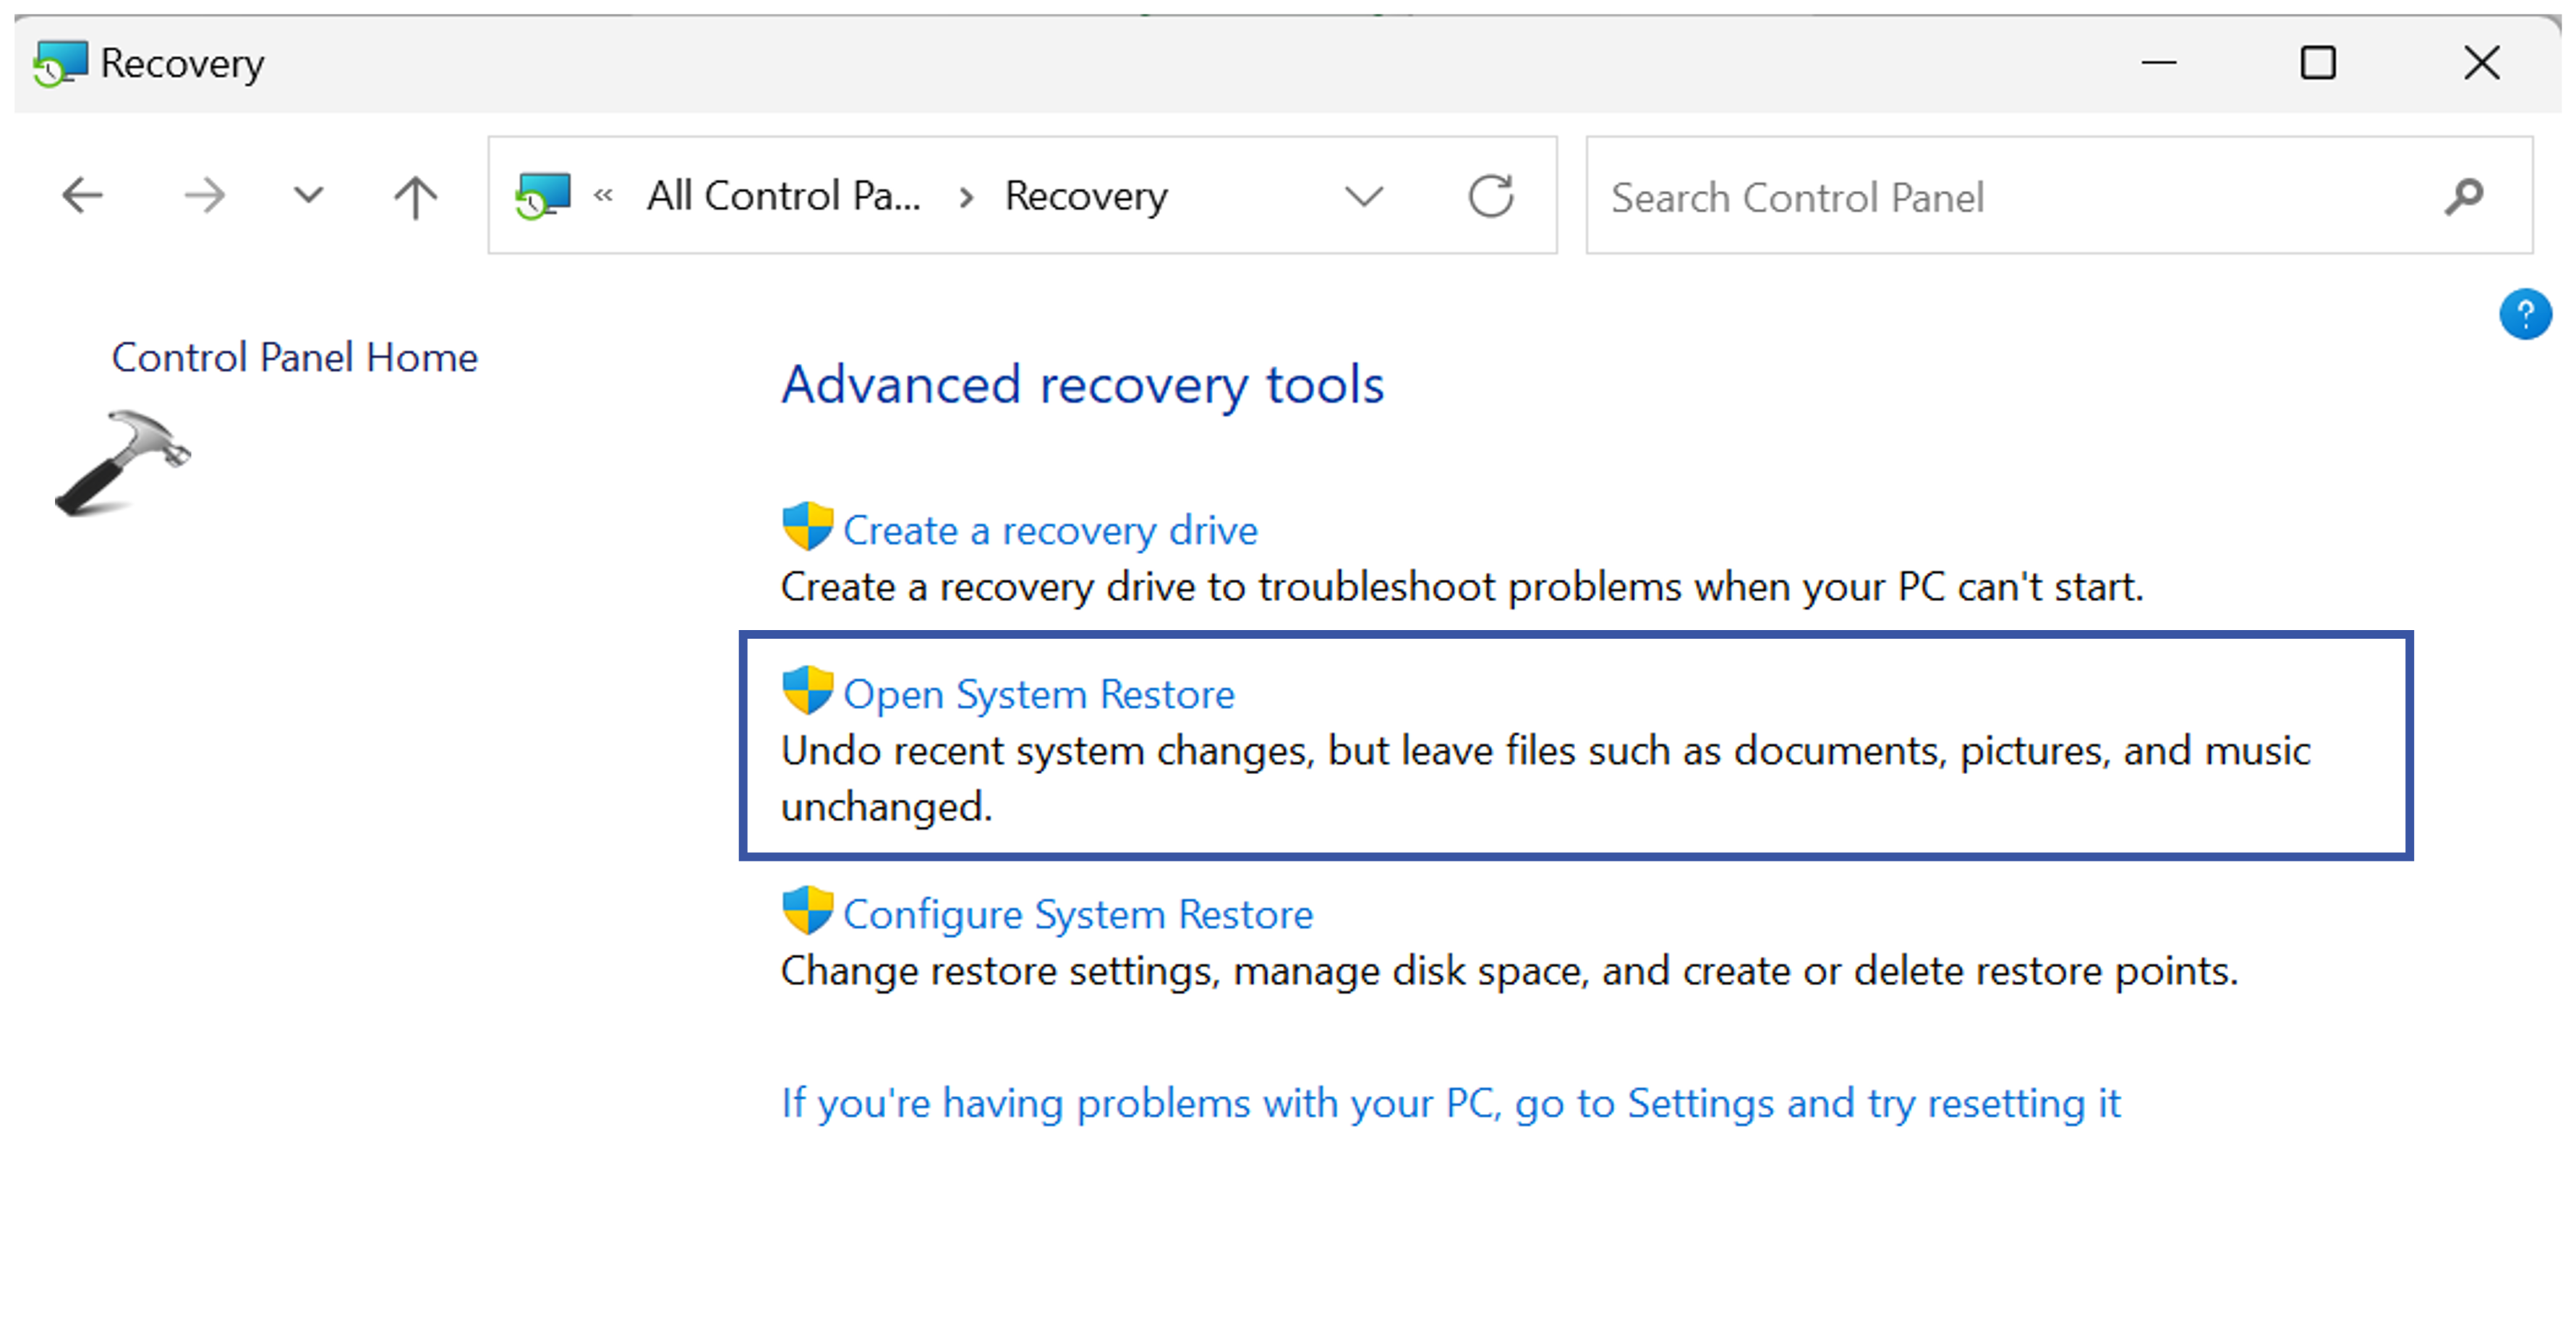Image resolution: width=2576 pixels, height=1318 pixels.
Task: Expand the recent locations dropdown
Action: pos(308,195)
